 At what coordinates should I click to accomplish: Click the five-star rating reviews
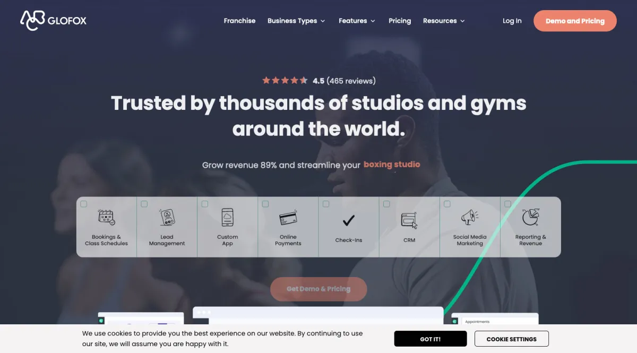[318, 81]
